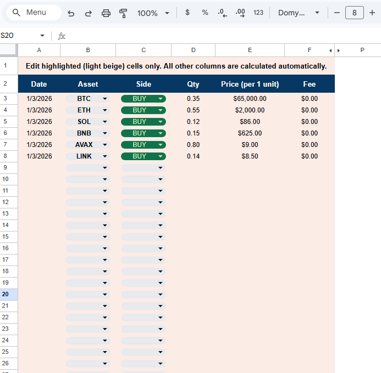This screenshot has height=373, width=381.
Task: Apply currency format with dollar icon
Action: pos(187,13)
